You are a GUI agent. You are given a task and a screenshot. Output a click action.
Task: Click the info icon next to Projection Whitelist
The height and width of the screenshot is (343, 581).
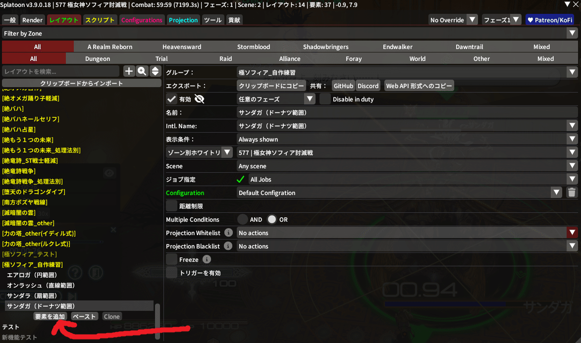tap(229, 233)
